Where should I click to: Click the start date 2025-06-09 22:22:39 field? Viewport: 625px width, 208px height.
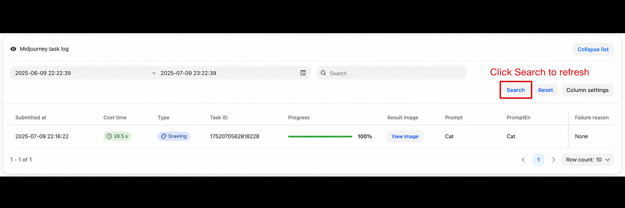coord(43,73)
